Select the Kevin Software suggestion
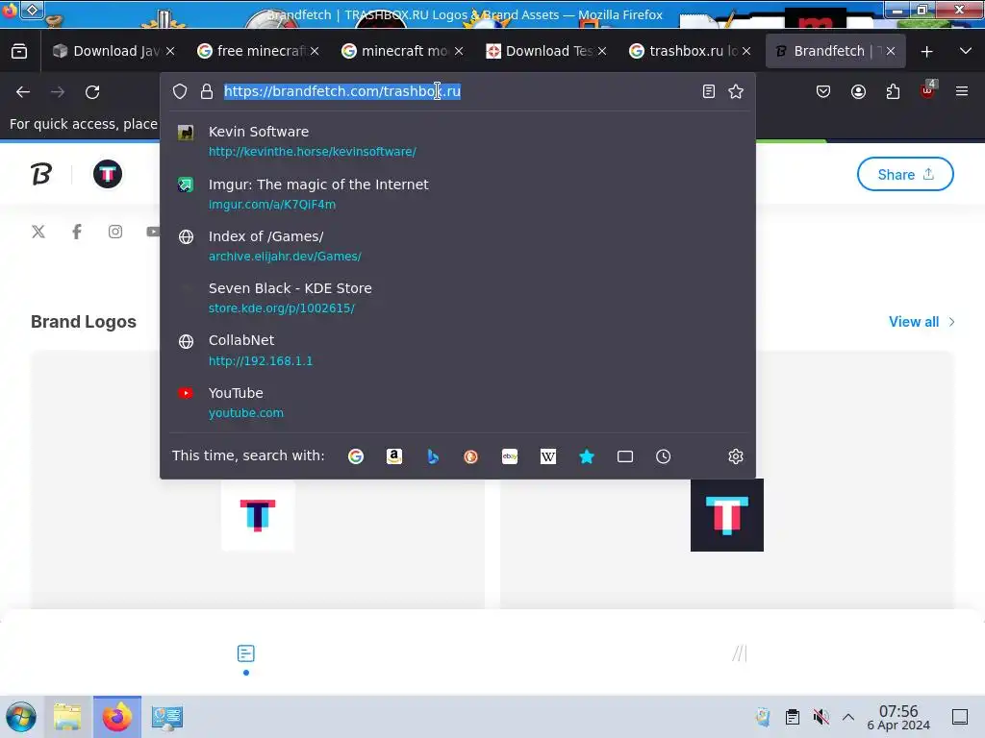 (x=457, y=141)
